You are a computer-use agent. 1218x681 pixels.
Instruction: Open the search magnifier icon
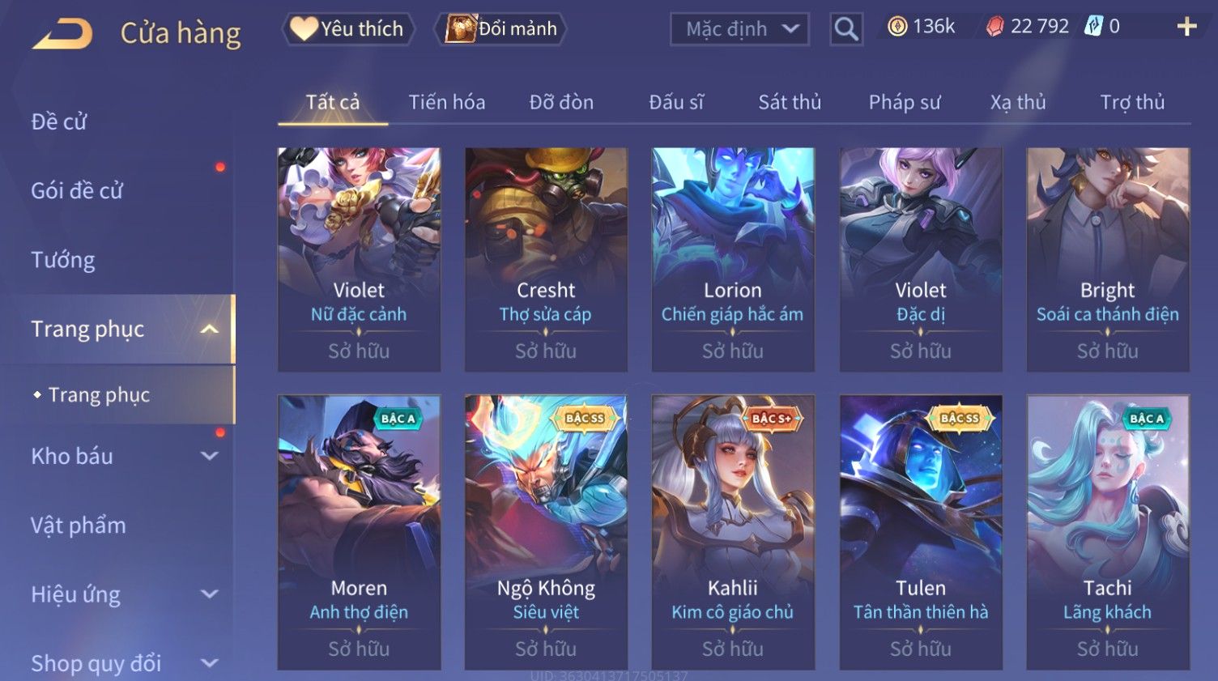[x=846, y=29]
